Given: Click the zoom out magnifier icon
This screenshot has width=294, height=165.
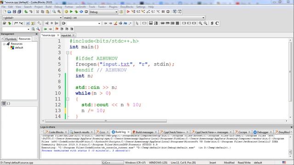Looking at the screenshot, I should tap(205, 23).
